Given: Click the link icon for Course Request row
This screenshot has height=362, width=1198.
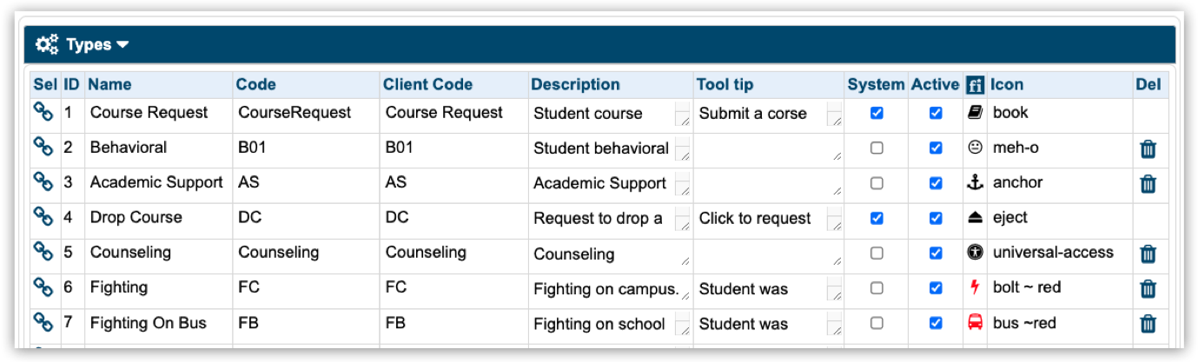Looking at the screenshot, I should (x=43, y=111).
